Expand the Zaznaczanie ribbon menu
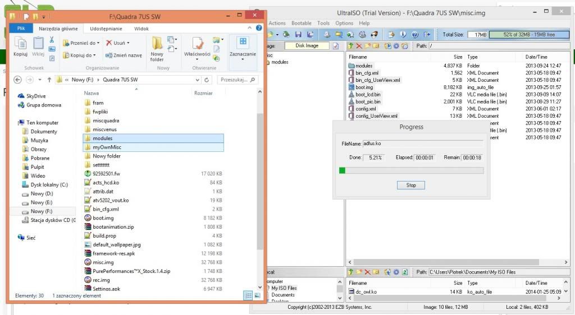575x315 pixels. coord(243,51)
